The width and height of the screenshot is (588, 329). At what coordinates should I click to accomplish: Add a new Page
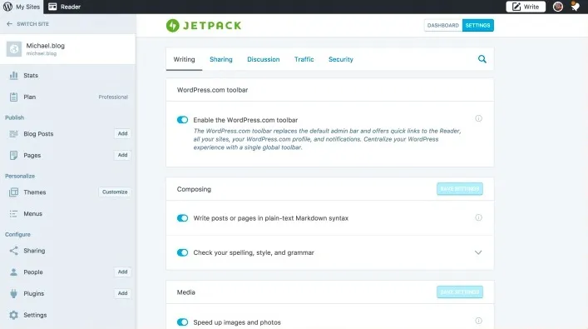tap(122, 155)
